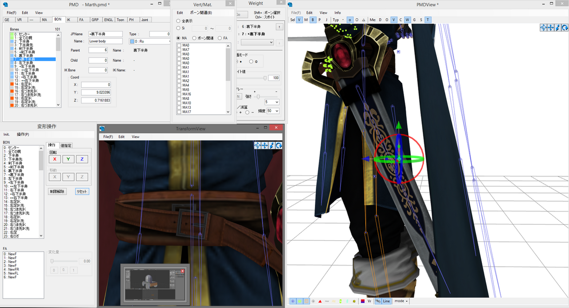Image resolution: width=569 pixels, height=308 pixels.
Task: Toggle the T display option in PMDView toolbar
Action: 428,20
